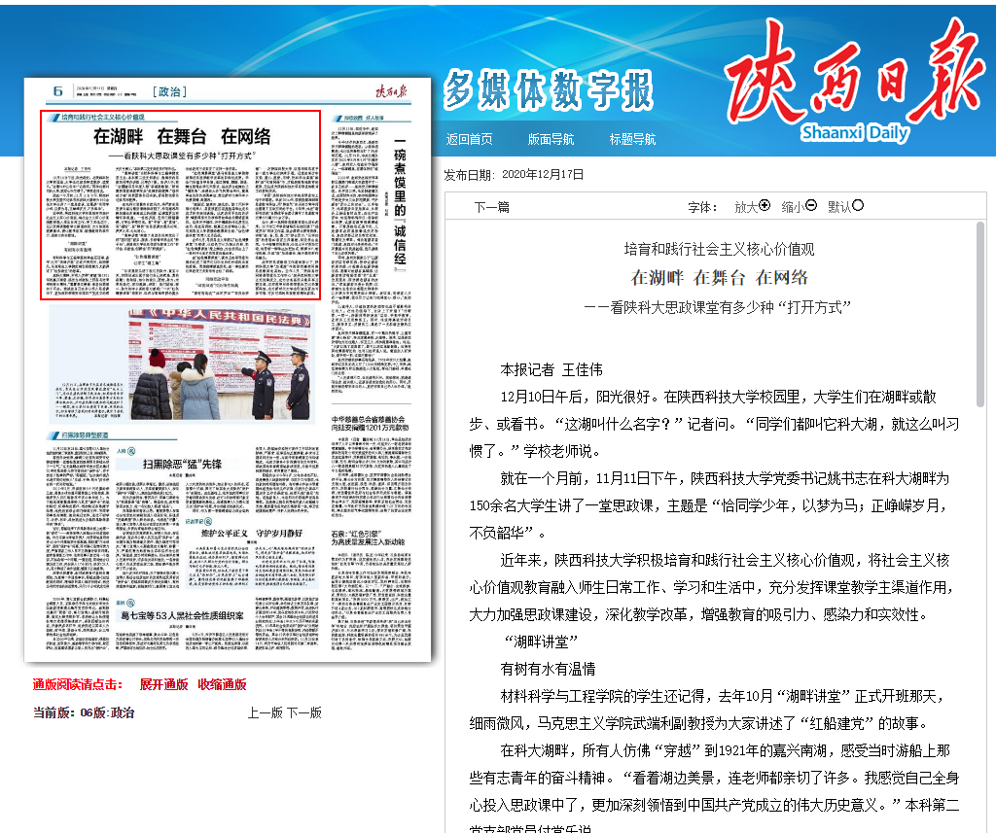Go to next page via 下一版
The width and height of the screenshot is (996, 833).
(303, 712)
